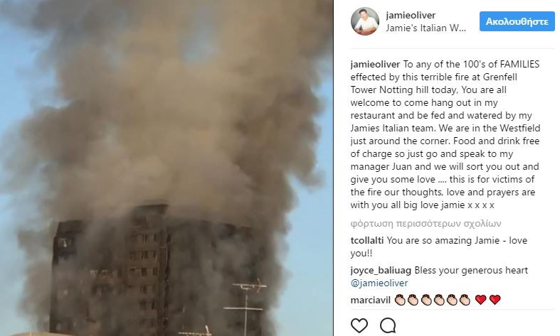
Task: Click the @jamieoliver mention in comment
Action: point(379,283)
